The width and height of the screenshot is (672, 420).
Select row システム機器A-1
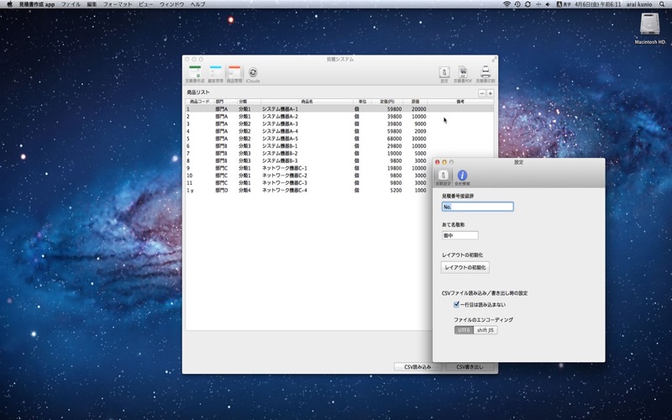(x=339, y=109)
